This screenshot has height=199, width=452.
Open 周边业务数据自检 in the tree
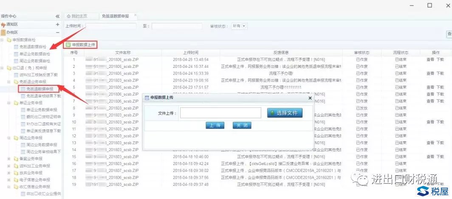34,61
